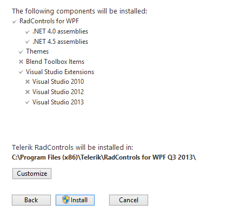
Task: Click the installation path text
Action: tap(104, 157)
